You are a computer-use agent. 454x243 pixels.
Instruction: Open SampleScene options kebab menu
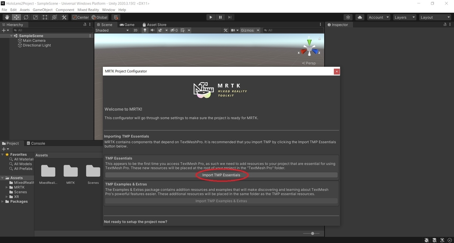coord(90,36)
